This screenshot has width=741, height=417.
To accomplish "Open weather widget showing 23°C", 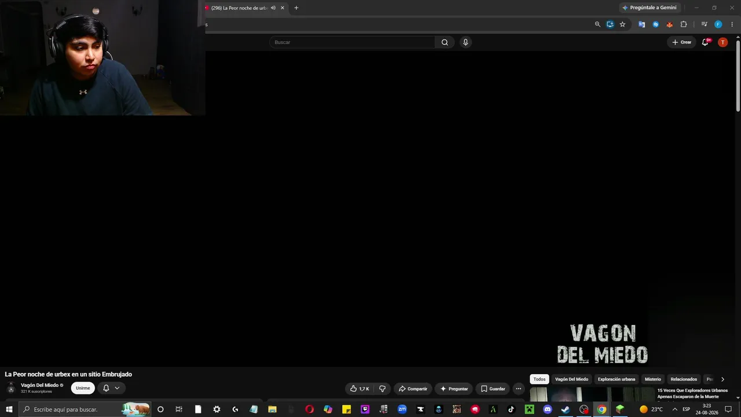I will [651, 409].
